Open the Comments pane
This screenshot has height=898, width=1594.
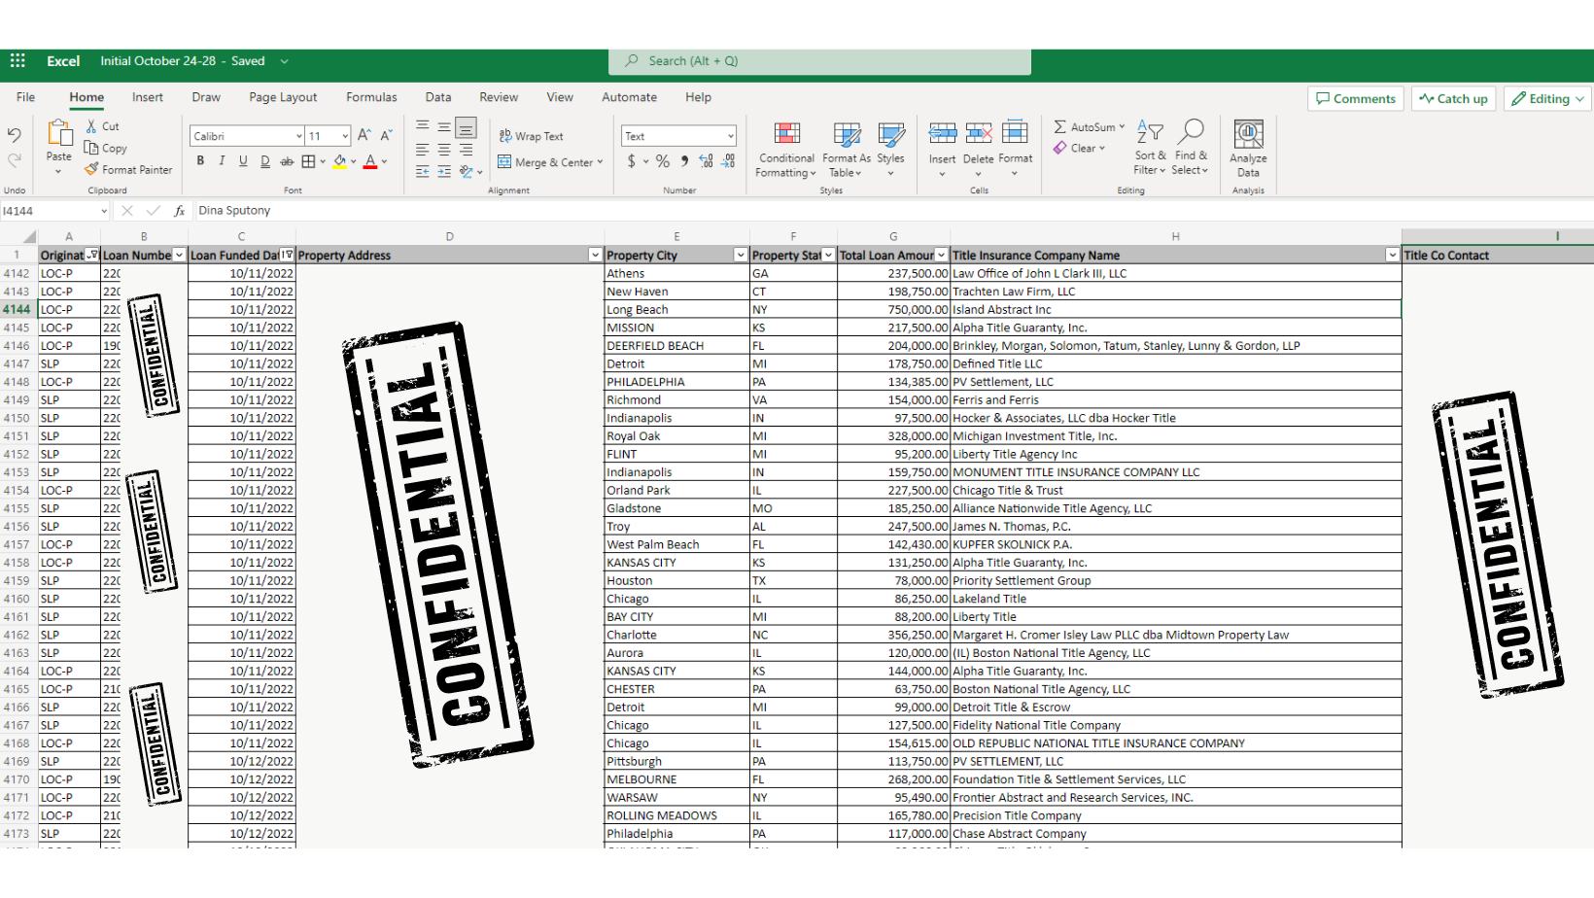1356,99
